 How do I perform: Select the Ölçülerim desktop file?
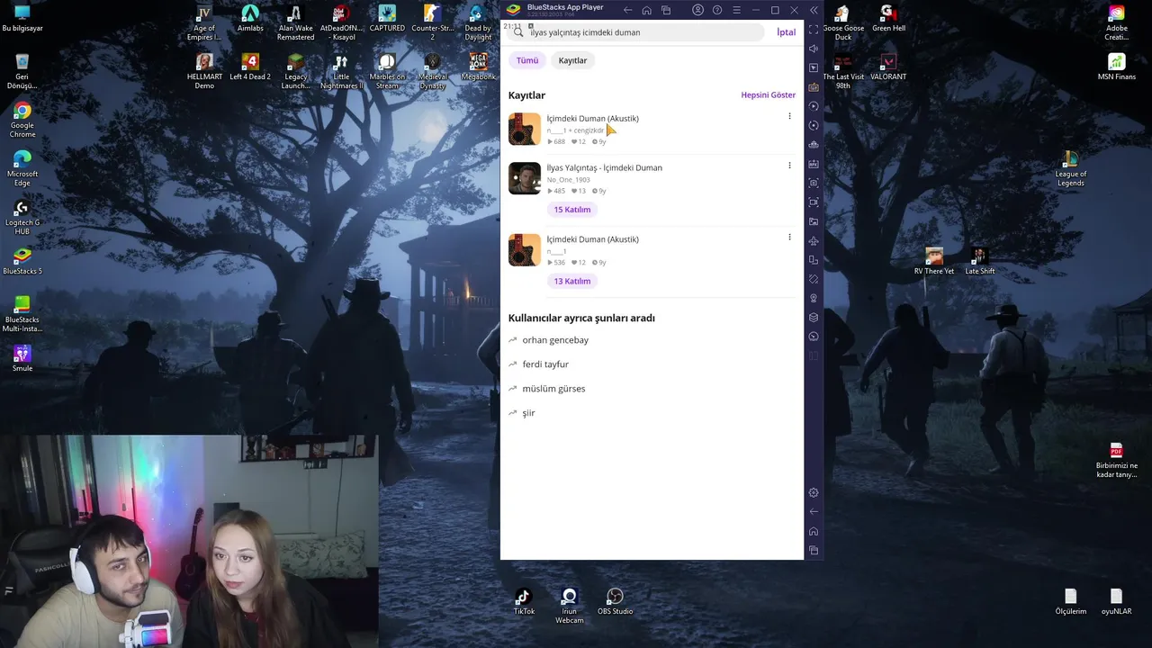(1071, 602)
